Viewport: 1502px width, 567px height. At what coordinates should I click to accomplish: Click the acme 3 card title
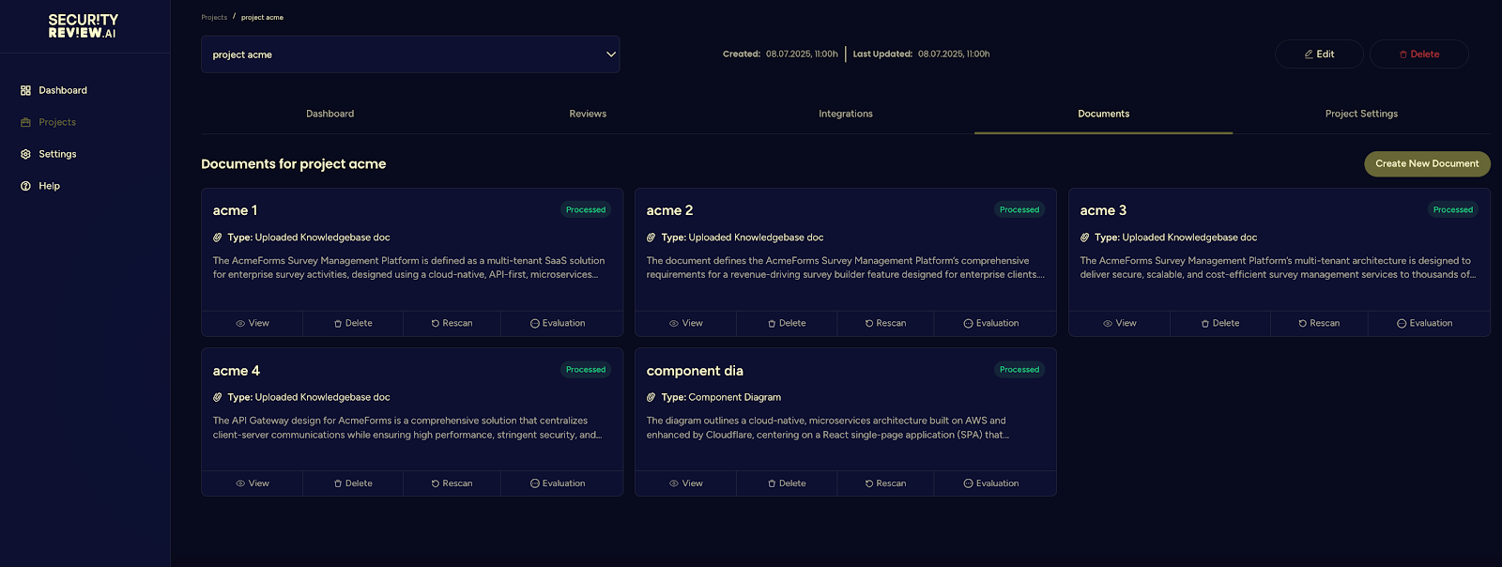pos(1103,210)
